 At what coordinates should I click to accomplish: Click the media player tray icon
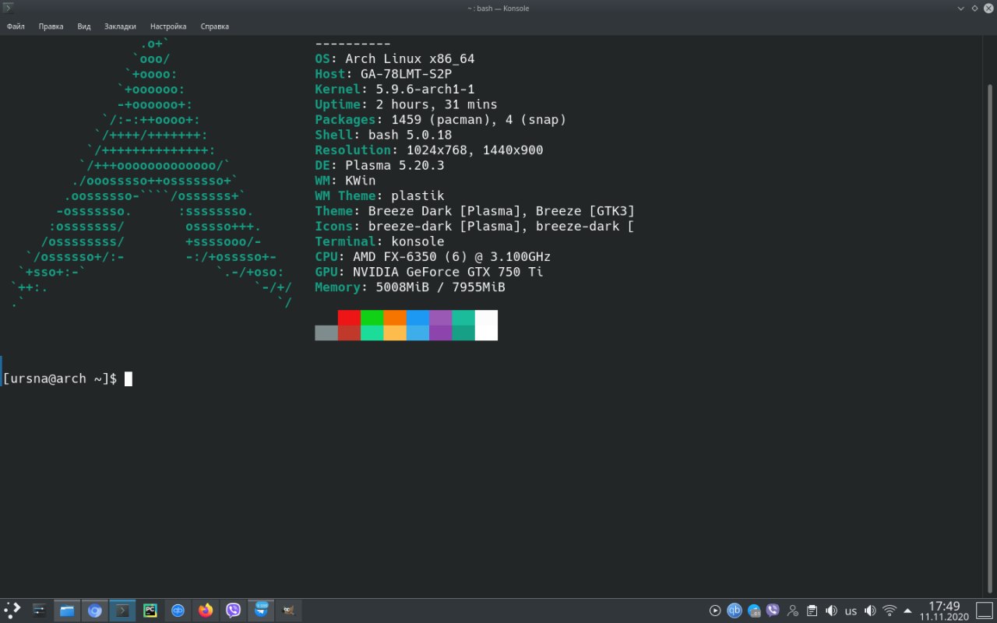point(715,611)
